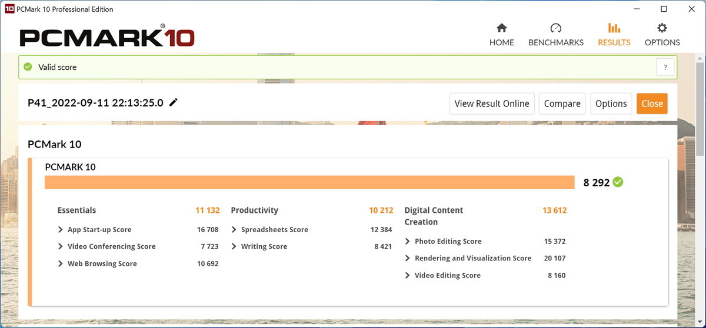The height and width of the screenshot is (328, 706).
Task: Switch to the HOME tab label
Action: (x=502, y=42)
